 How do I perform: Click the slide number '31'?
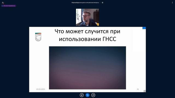[x=138, y=89]
